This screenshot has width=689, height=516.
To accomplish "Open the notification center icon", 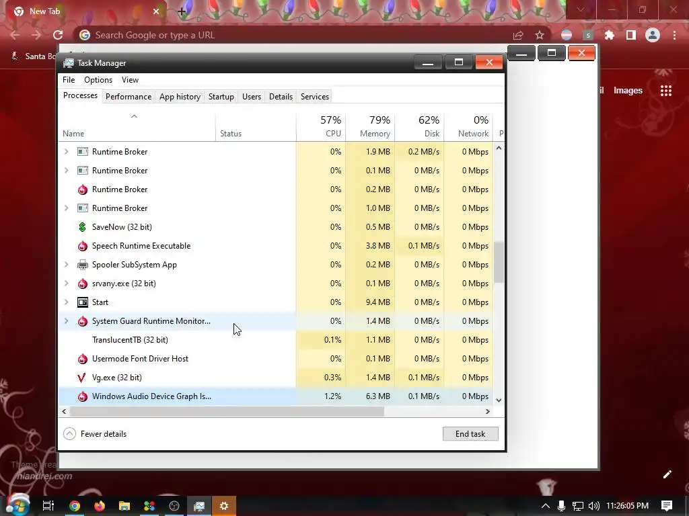I will click(667, 506).
